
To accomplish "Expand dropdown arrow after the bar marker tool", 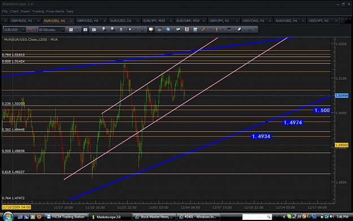I will point(136,29).
